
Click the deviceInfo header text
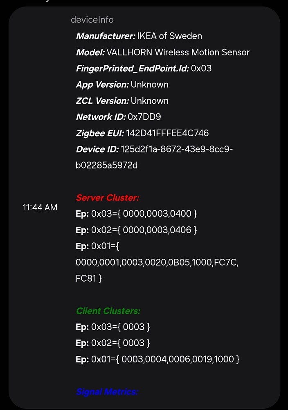[x=92, y=20]
